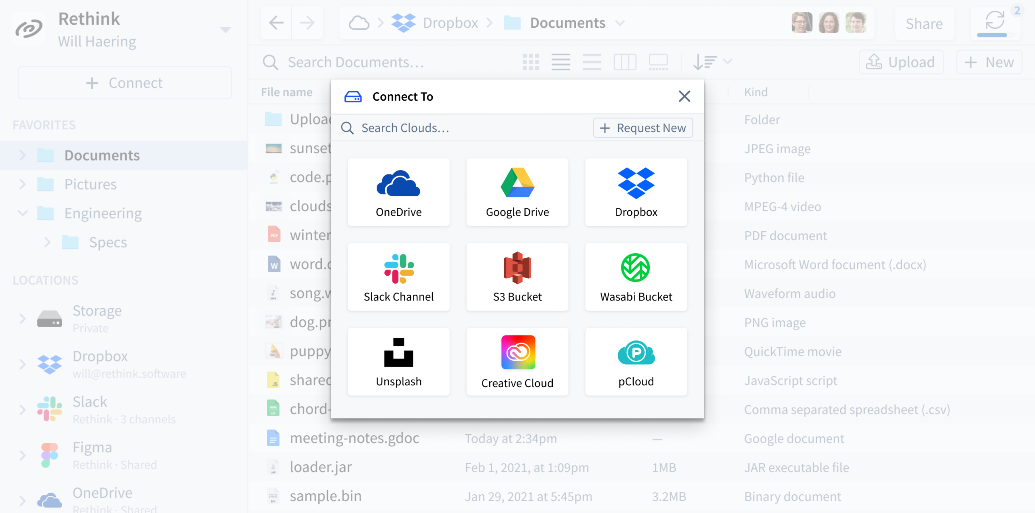Click the Request New button

tap(643, 128)
